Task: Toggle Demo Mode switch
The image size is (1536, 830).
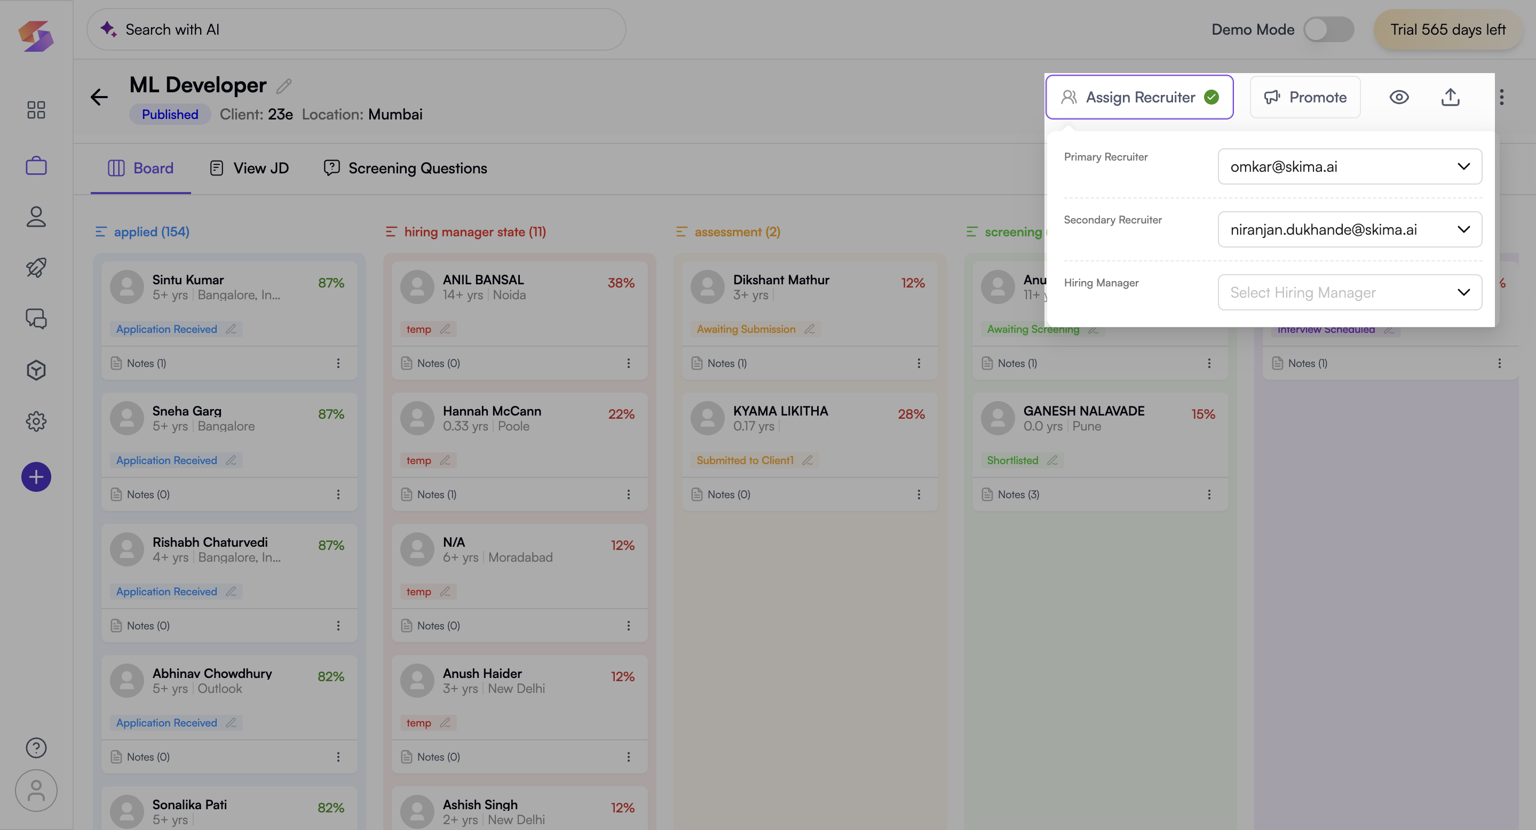Action: click(1328, 29)
